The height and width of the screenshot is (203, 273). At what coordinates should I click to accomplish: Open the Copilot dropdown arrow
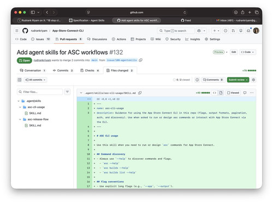(204, 31)
